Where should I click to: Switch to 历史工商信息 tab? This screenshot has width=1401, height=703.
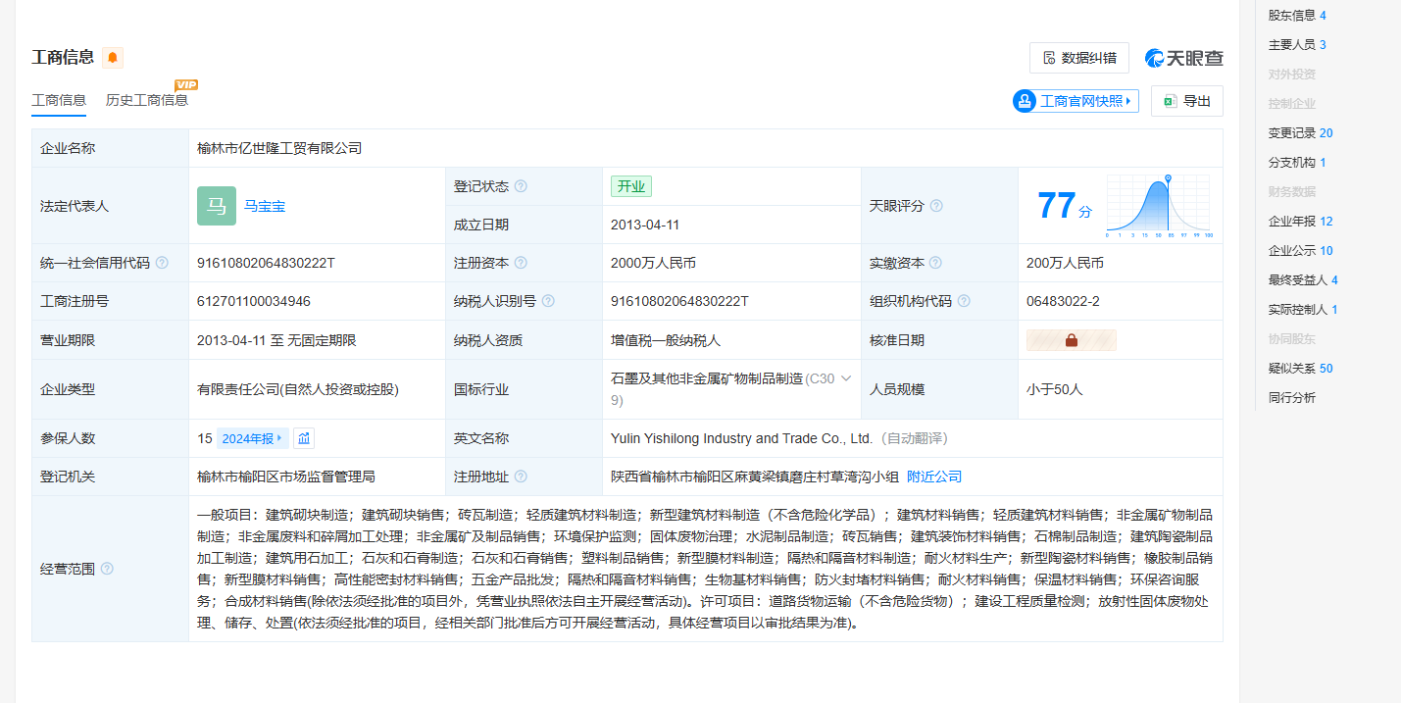pyautogui.click(x=147, y=100)
